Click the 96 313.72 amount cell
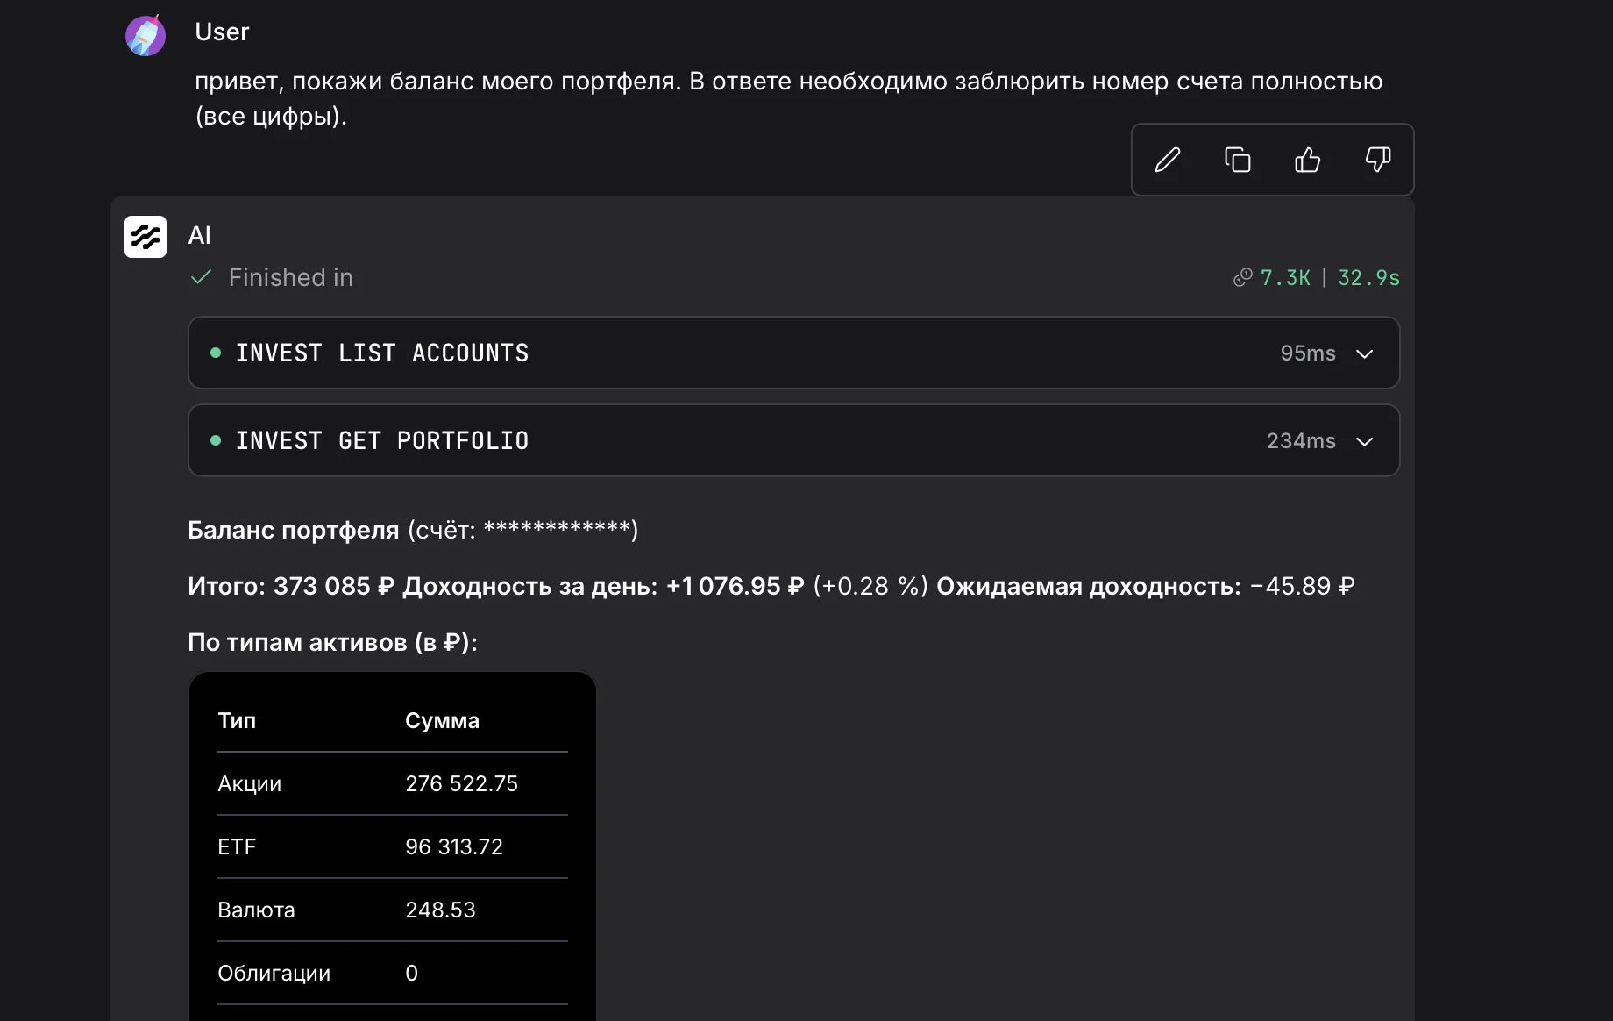Viewport: 1613px width, 1021px height. click(454, 846)
